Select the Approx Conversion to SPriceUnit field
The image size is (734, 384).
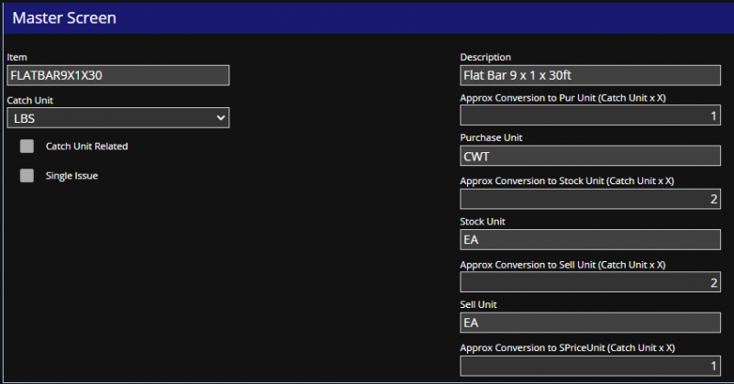[590, 365]
